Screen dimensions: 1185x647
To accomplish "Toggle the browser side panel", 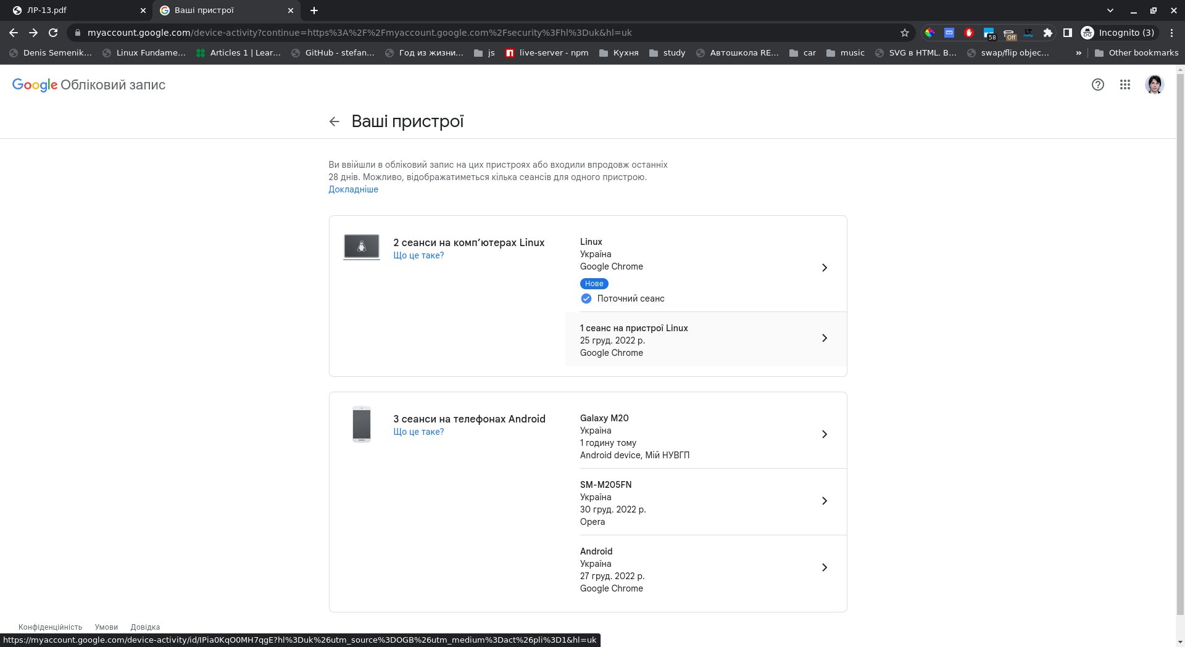I will (1067, 33).
